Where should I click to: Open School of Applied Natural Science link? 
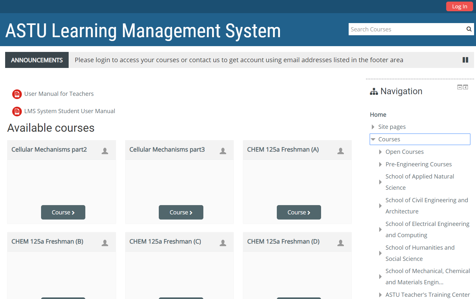pos(420,182)
